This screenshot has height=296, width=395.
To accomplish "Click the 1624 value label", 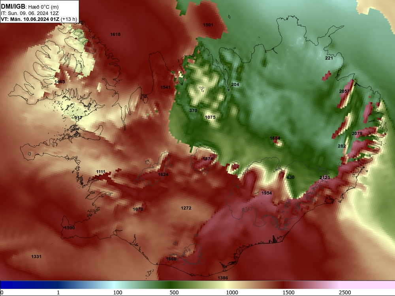I will (x=163, y=175).
